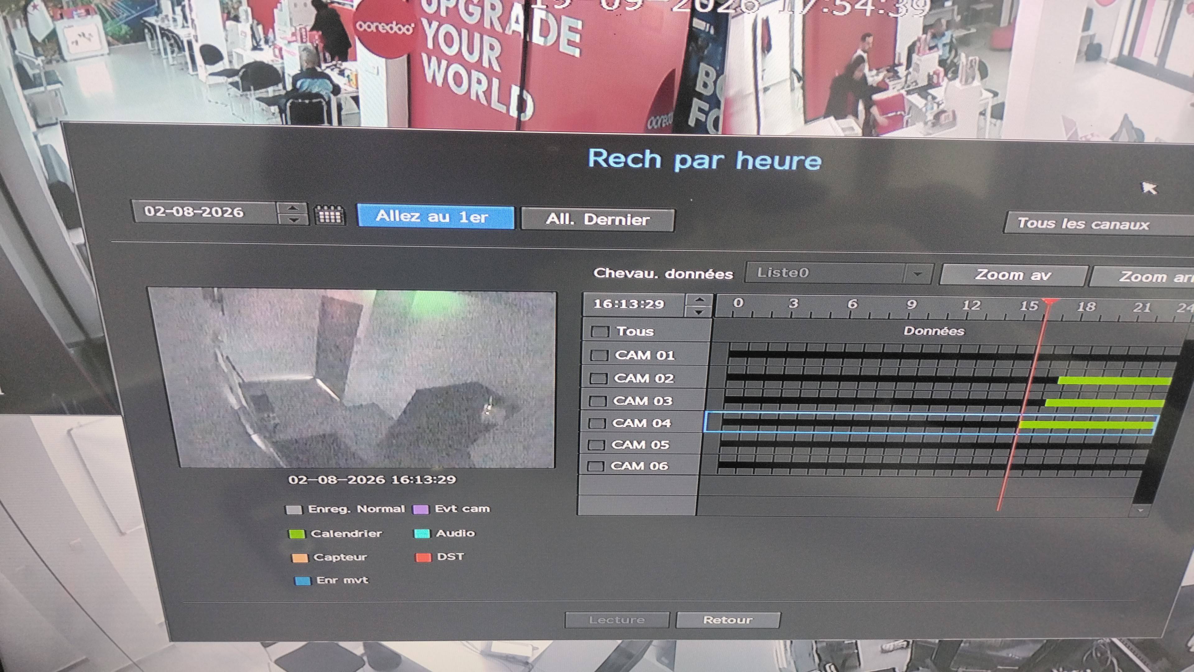
Task: Open the Liste0 overlap data dropdown
Action: coord(838,273)
